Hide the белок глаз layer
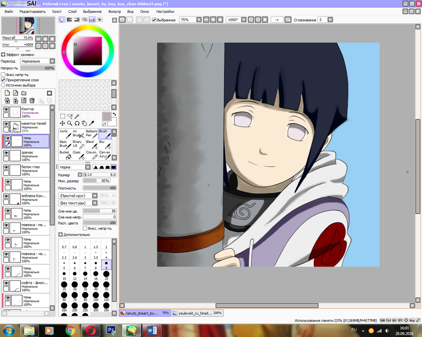Image resolution: width=422 pixels, height=337 pixels. click(6, 168)
